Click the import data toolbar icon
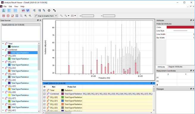 click(x=34, y=11)
